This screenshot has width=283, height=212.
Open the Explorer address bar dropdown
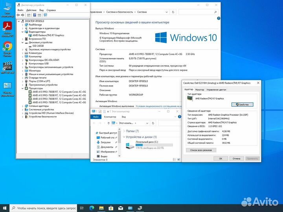pos(147,123)
